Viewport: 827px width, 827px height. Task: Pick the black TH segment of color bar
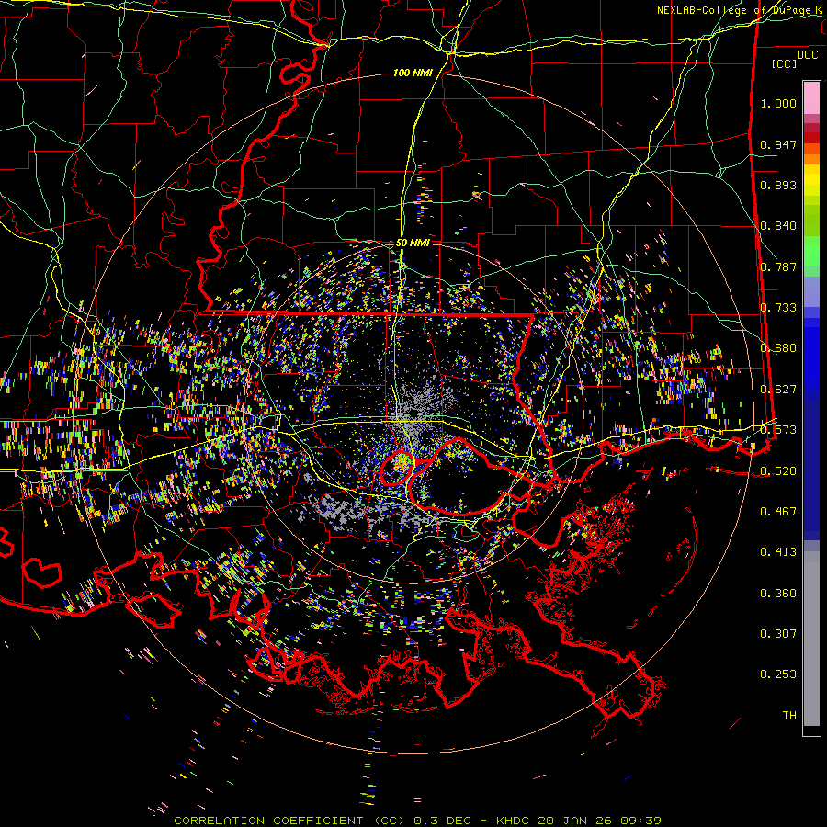tap(811, 730)
